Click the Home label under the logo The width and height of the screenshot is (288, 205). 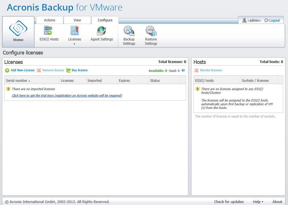pyautogui.click(x=18, y=40)
